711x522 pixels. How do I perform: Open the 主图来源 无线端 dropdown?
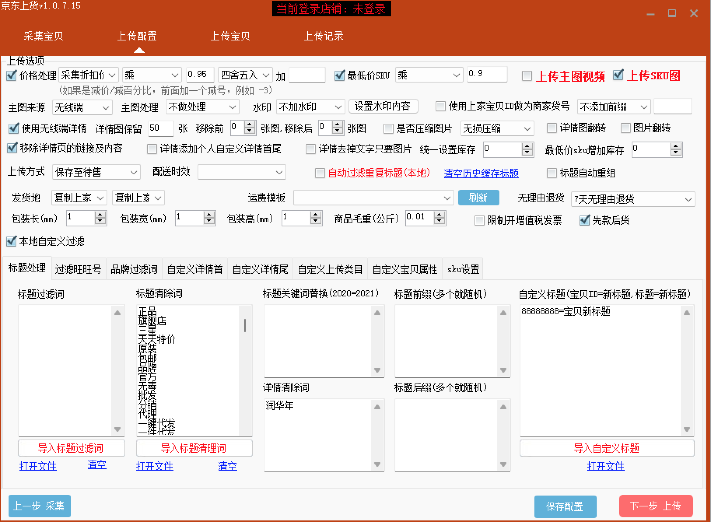tap(82, 107)
